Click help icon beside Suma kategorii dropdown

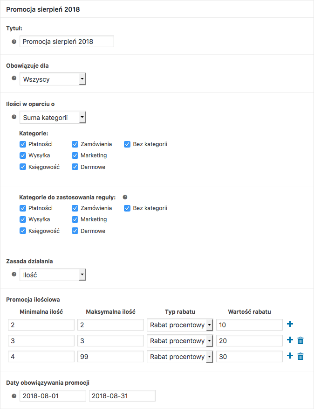click(14, 117)
